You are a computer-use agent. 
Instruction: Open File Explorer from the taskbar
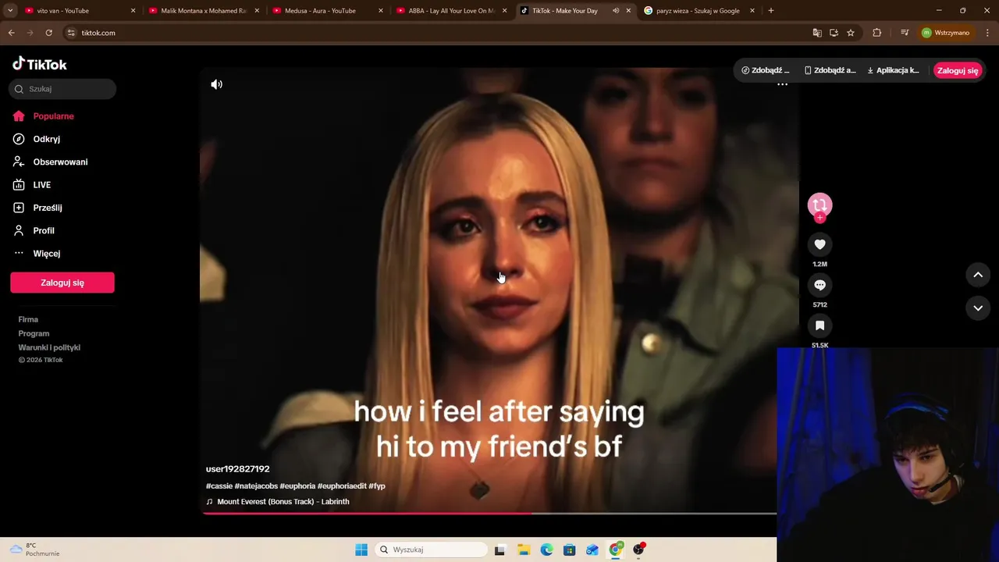click(523, 550)
